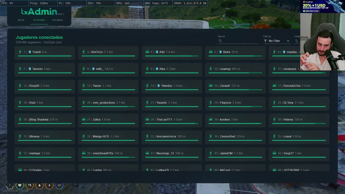Select player Rubi
Viewport: 345px width, 194px height.
(x=45, y=104)
